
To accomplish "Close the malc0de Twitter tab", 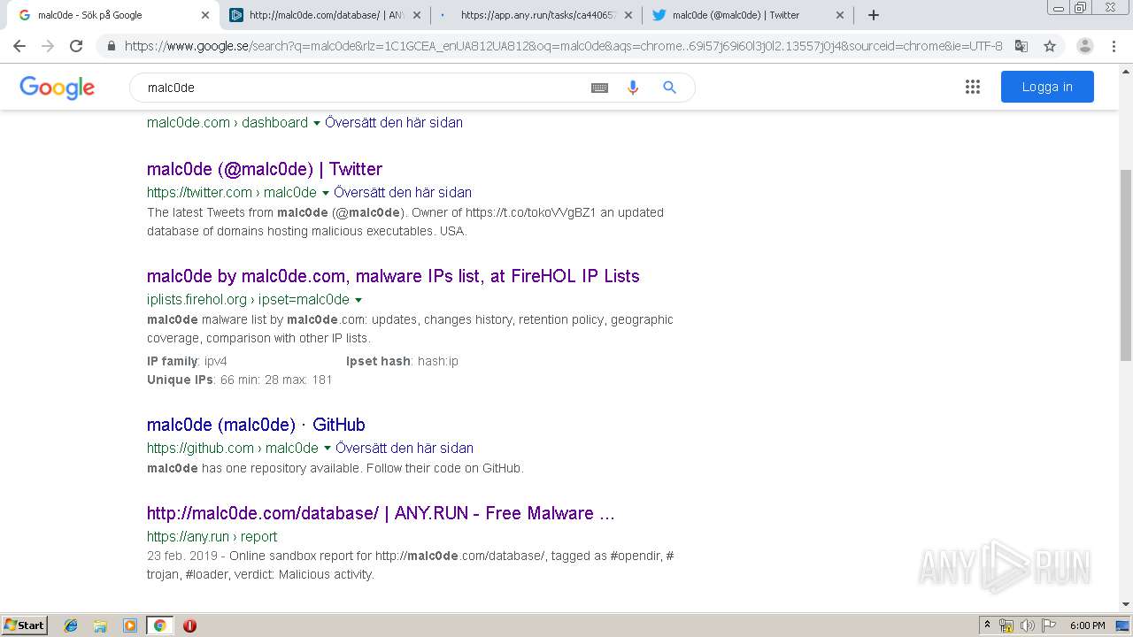I will pos(840,15).
